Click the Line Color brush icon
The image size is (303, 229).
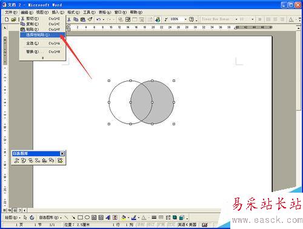pos(134,217)
